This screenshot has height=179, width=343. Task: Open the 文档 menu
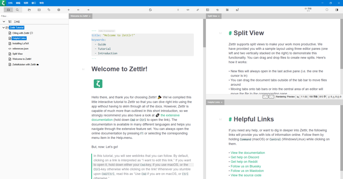tap(10, 3)
